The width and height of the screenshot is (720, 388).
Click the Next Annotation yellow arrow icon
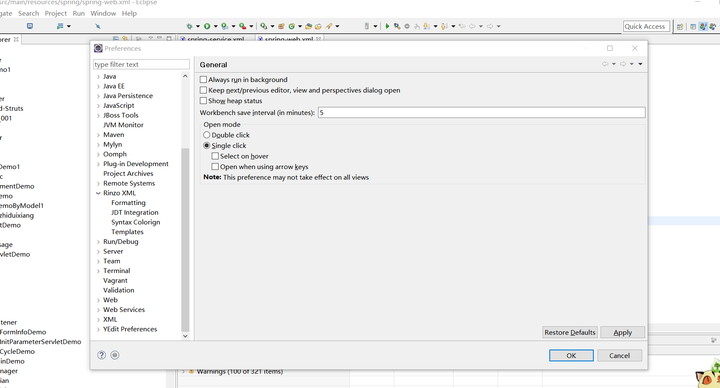point(426,26)
